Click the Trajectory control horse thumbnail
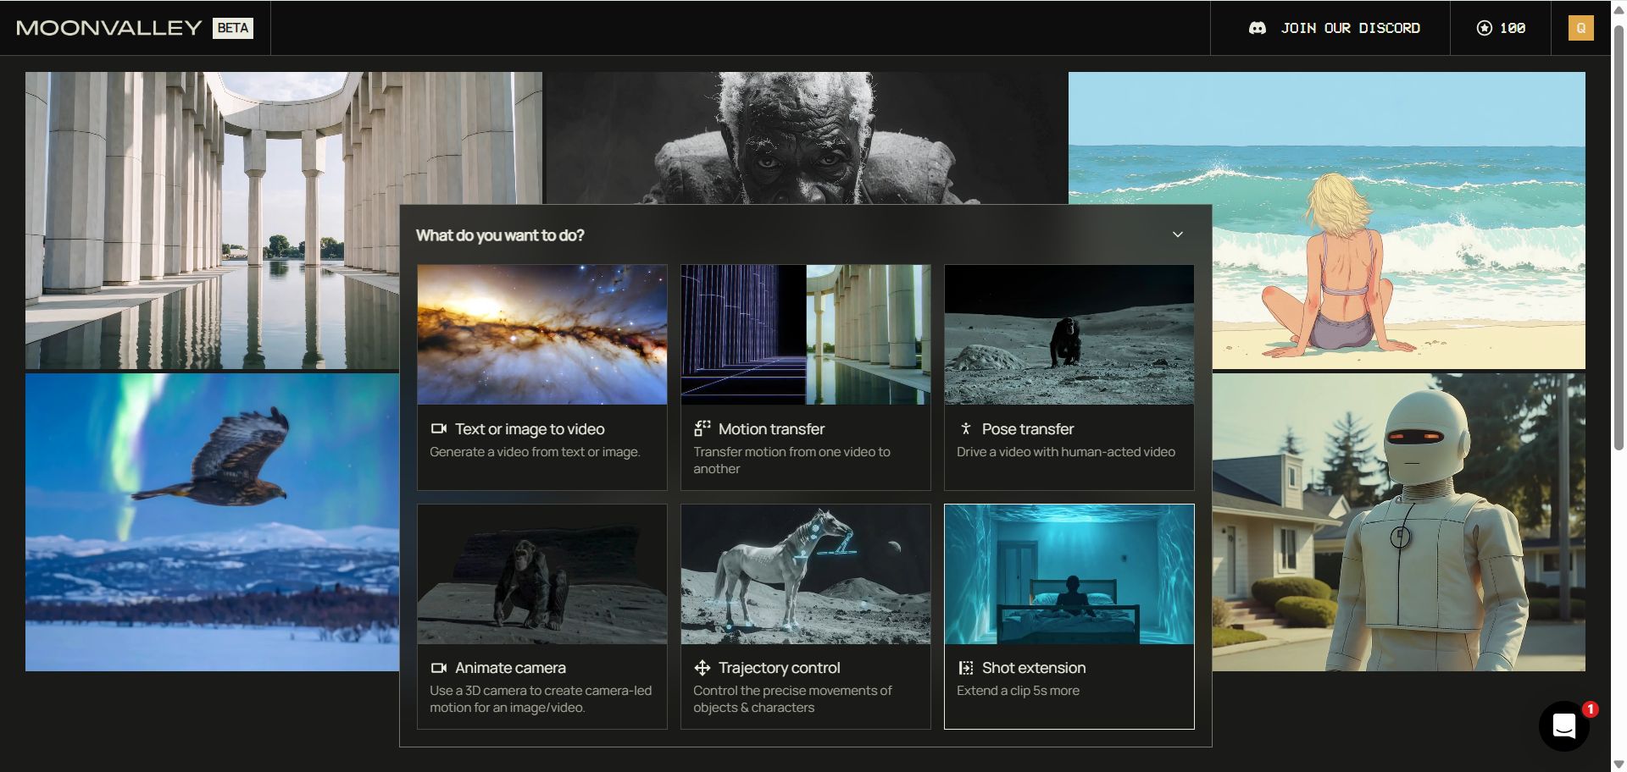The image size is (1627, 772). (x=806, y=574)
